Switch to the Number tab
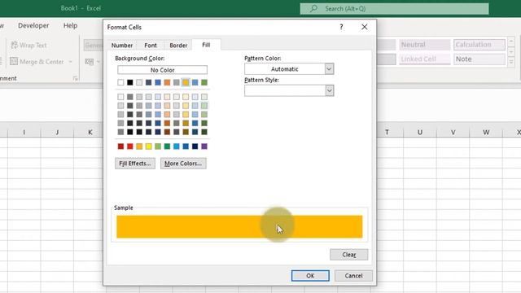521x293 pixels. 122,46
